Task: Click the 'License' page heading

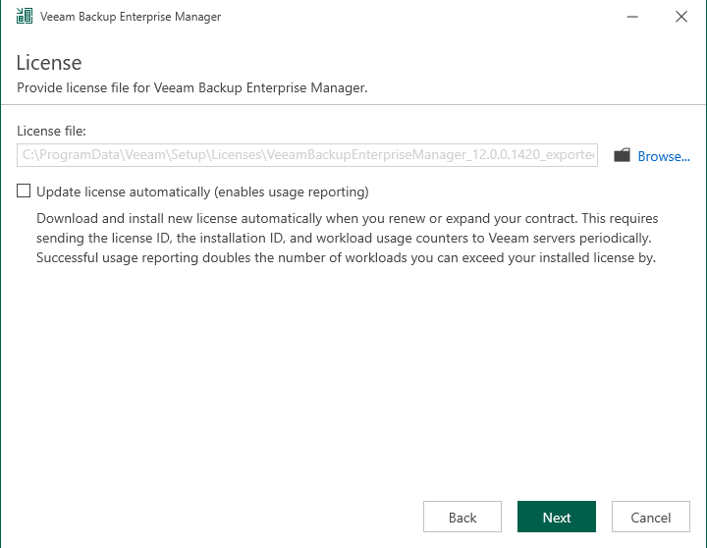Action: click(x=49, y=63)
